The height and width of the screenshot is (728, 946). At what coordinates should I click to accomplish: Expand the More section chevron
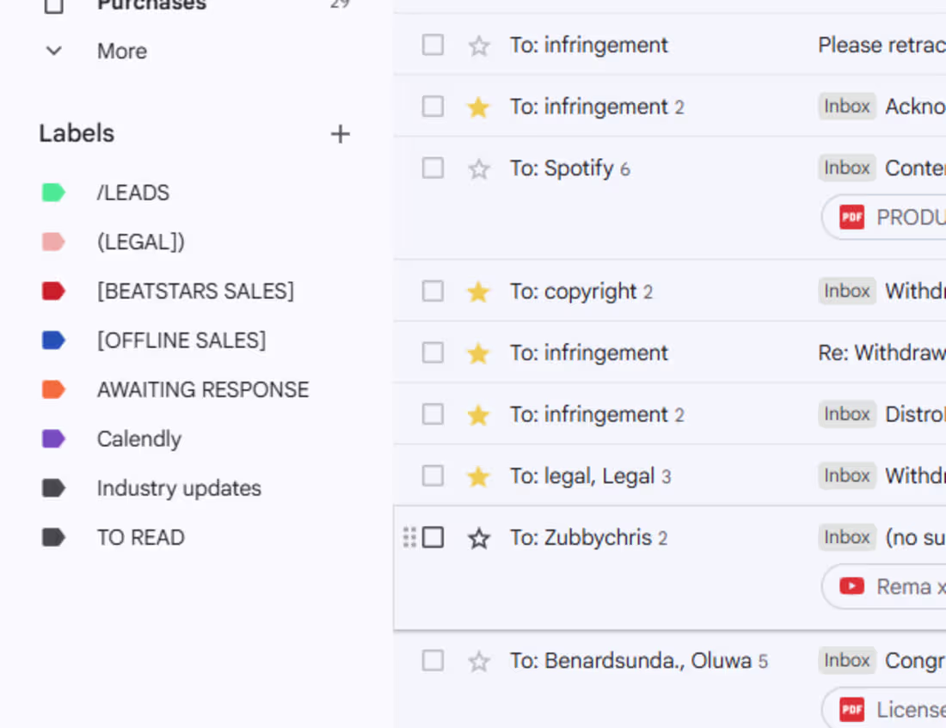pyautogui.click(x=53, y=52)
